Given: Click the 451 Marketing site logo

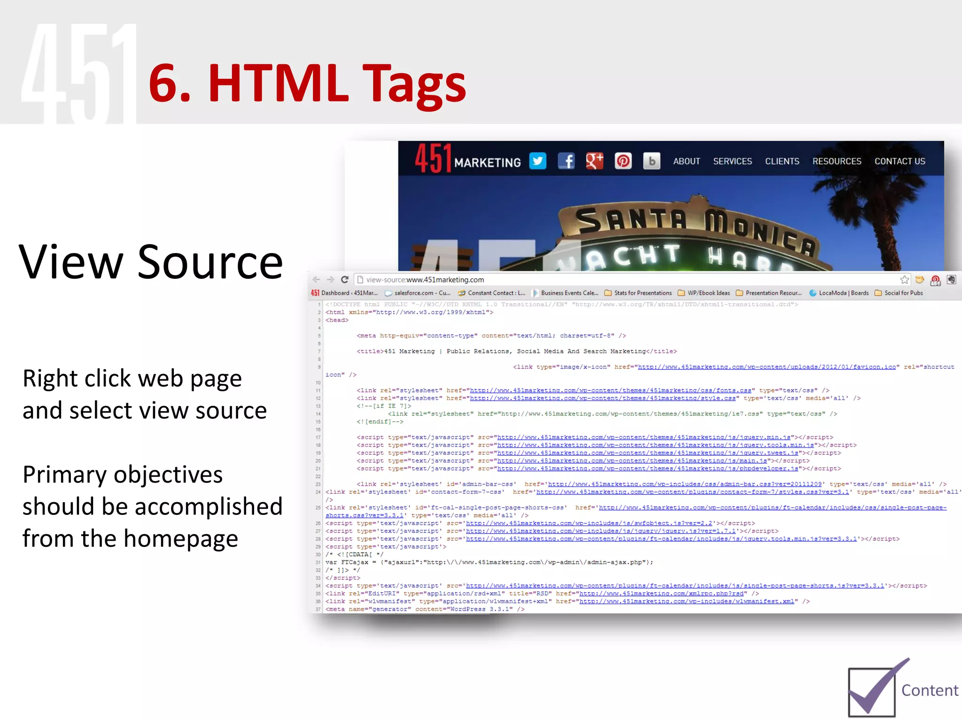Looking at the screenshot, I should tap(467, 159).
